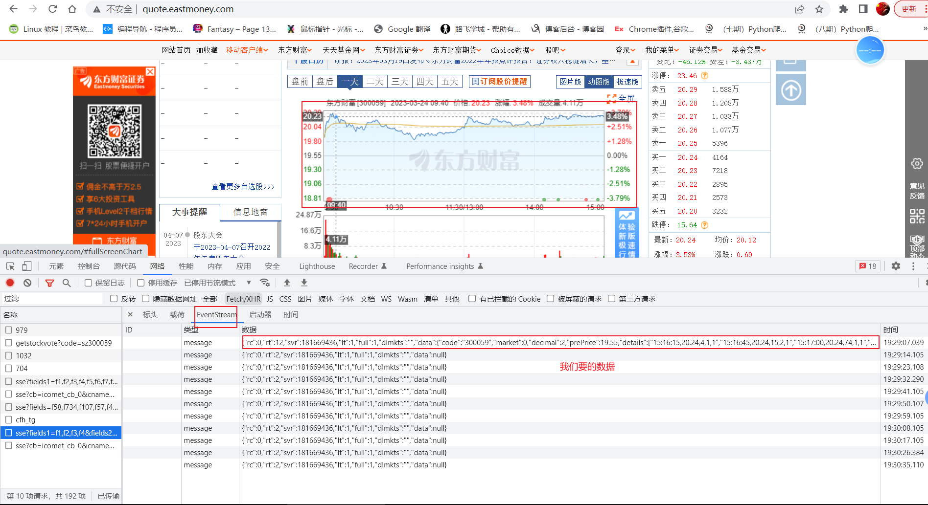Select the 二天 chart range tab
928x505 pixels.
(375, 82)
